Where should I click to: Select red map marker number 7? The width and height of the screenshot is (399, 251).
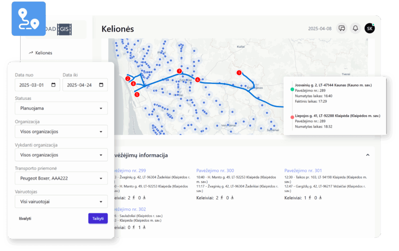pyautogui.click(x=179, y=71)
